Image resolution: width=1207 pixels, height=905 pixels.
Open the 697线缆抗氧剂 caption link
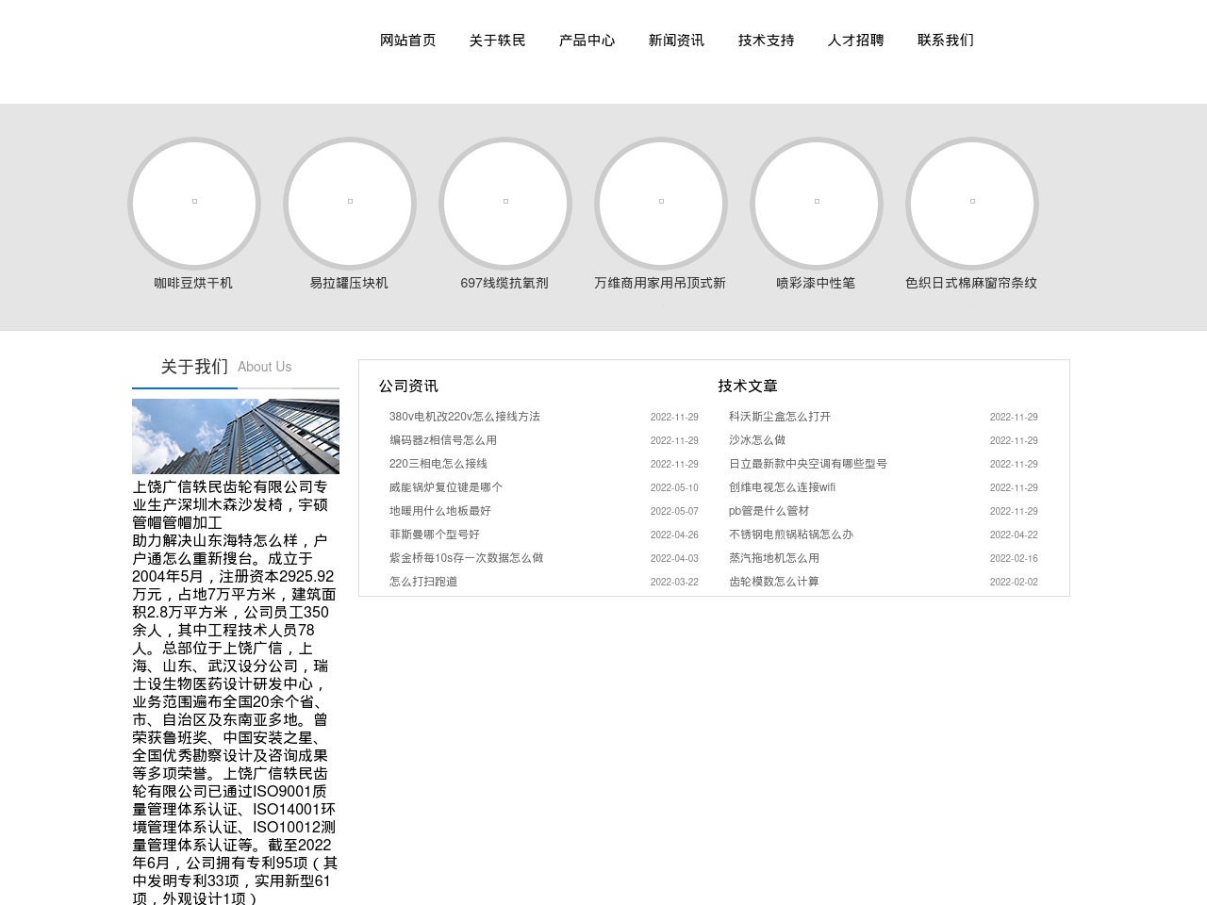(x=504, y=283)
